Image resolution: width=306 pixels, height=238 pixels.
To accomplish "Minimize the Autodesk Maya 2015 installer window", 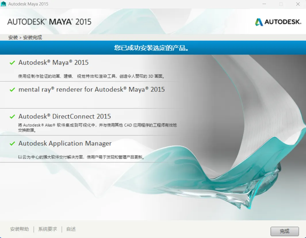I will tap(264, 4).
